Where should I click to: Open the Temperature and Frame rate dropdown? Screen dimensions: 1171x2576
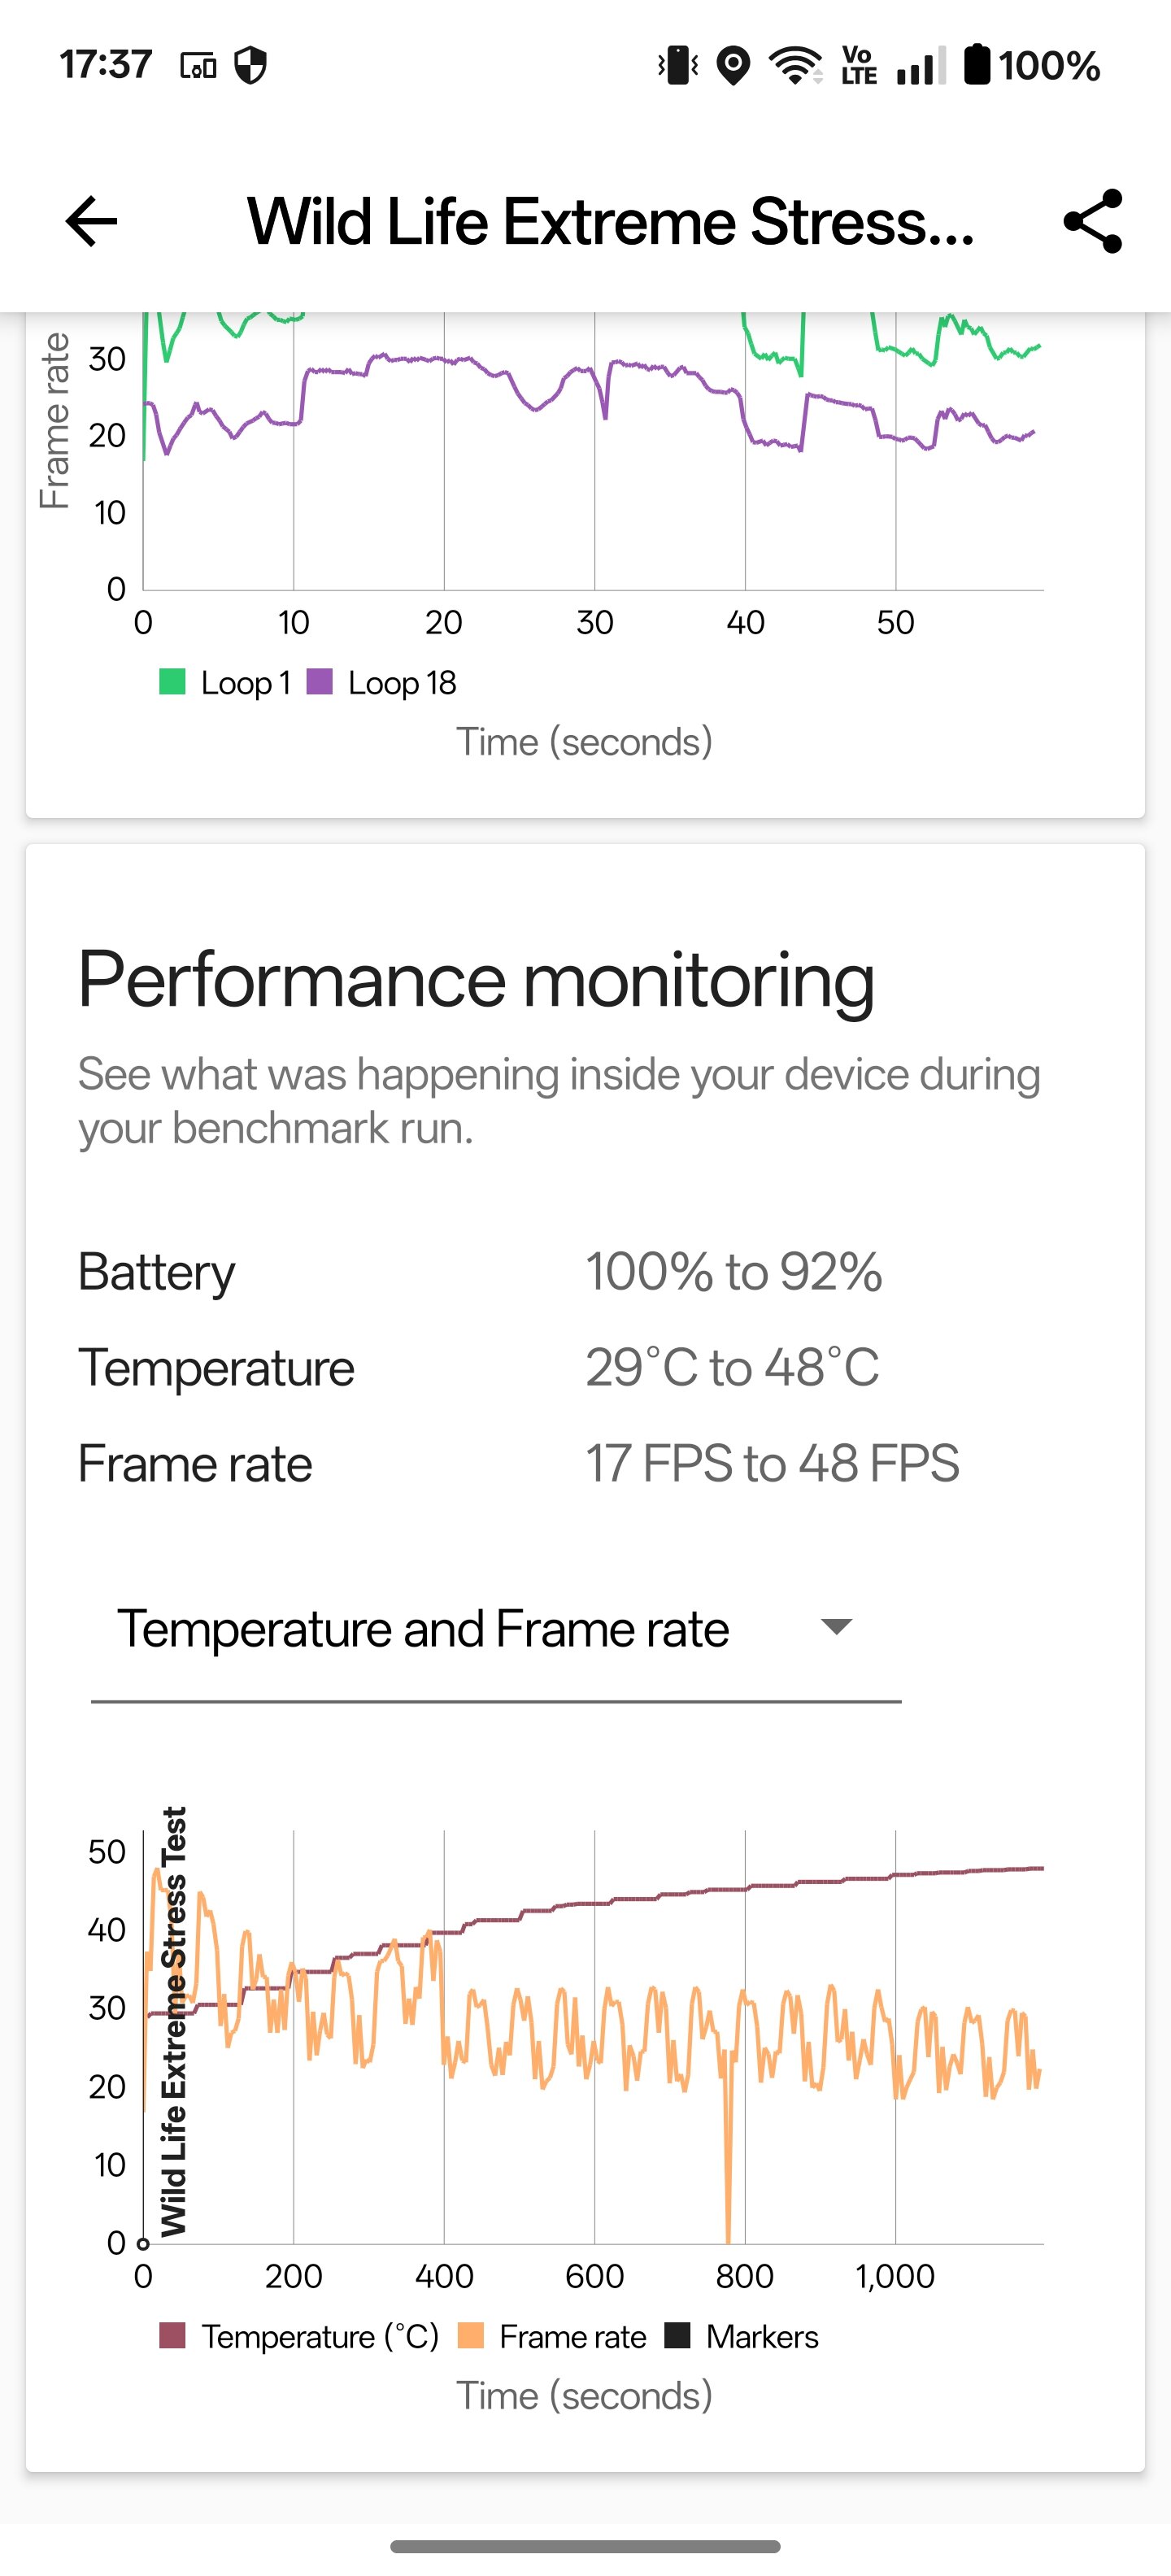[x=496, y=1631]
